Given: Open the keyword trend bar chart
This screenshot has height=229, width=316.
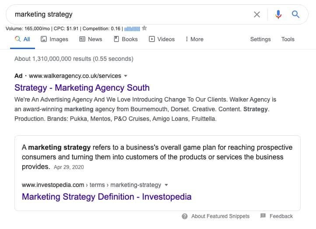Looking at the screenshot, I should click(132, 29).
